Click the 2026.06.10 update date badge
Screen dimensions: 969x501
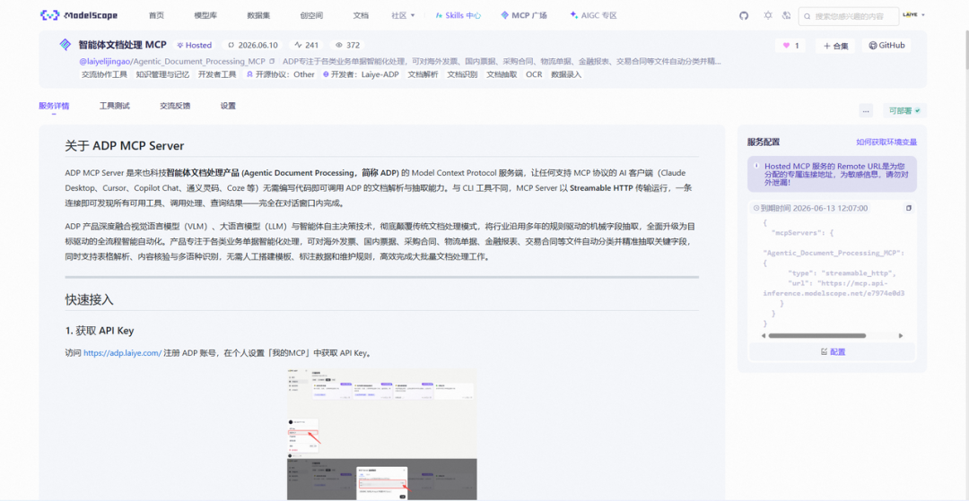click(x=253, y=45)
